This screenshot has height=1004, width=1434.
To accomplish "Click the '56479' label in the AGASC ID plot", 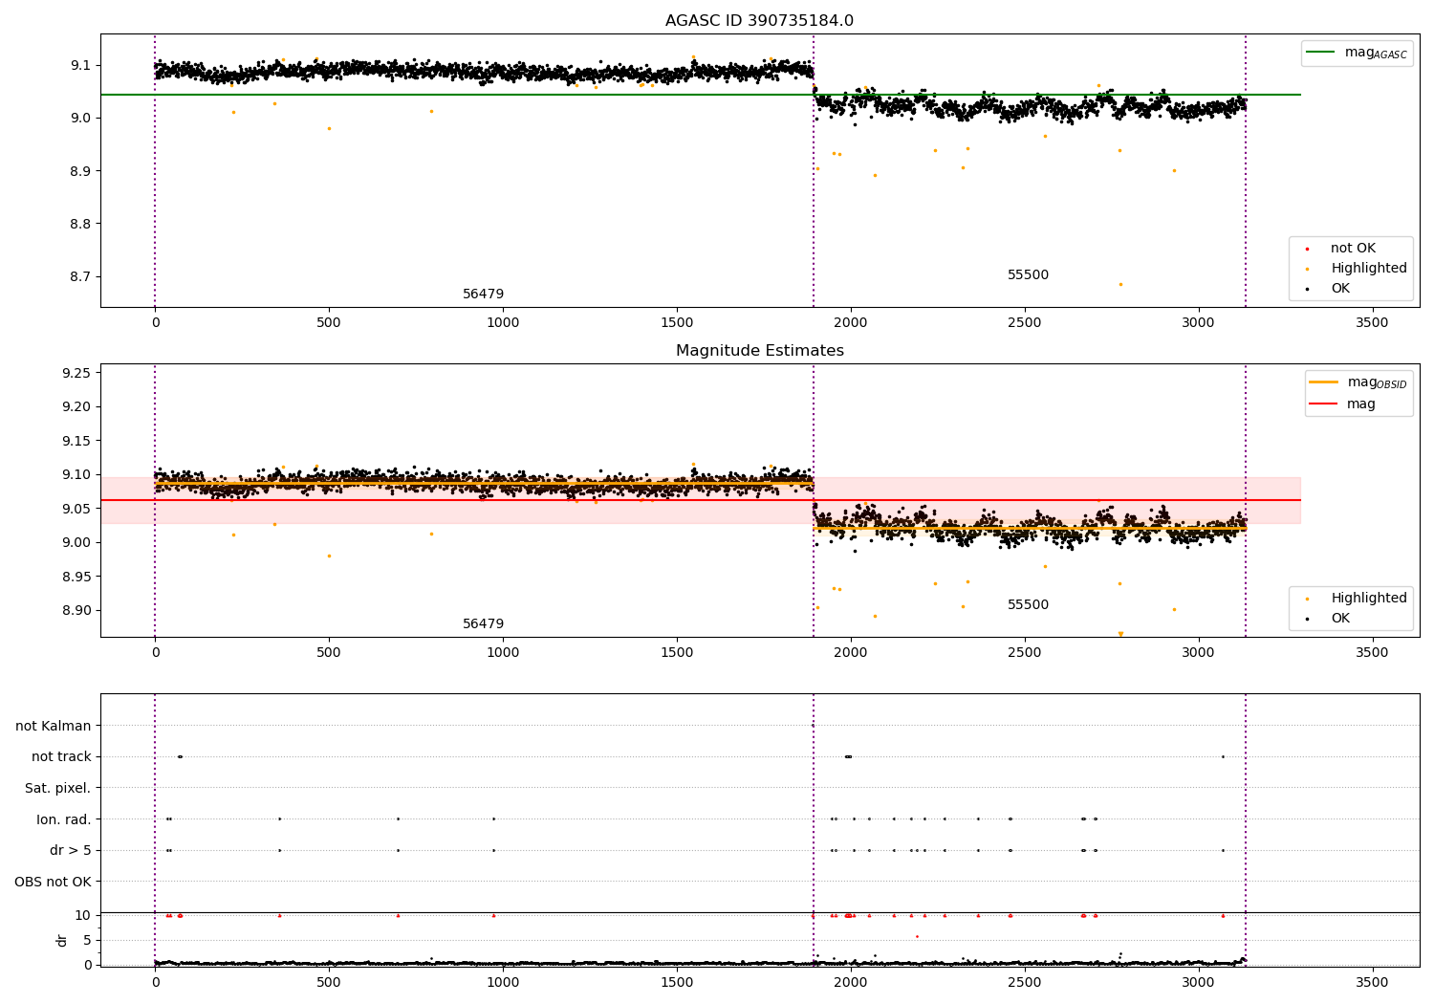I will pos(484,295).
